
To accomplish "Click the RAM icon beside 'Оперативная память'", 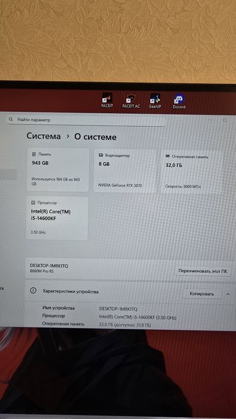I will coord(168,156).
